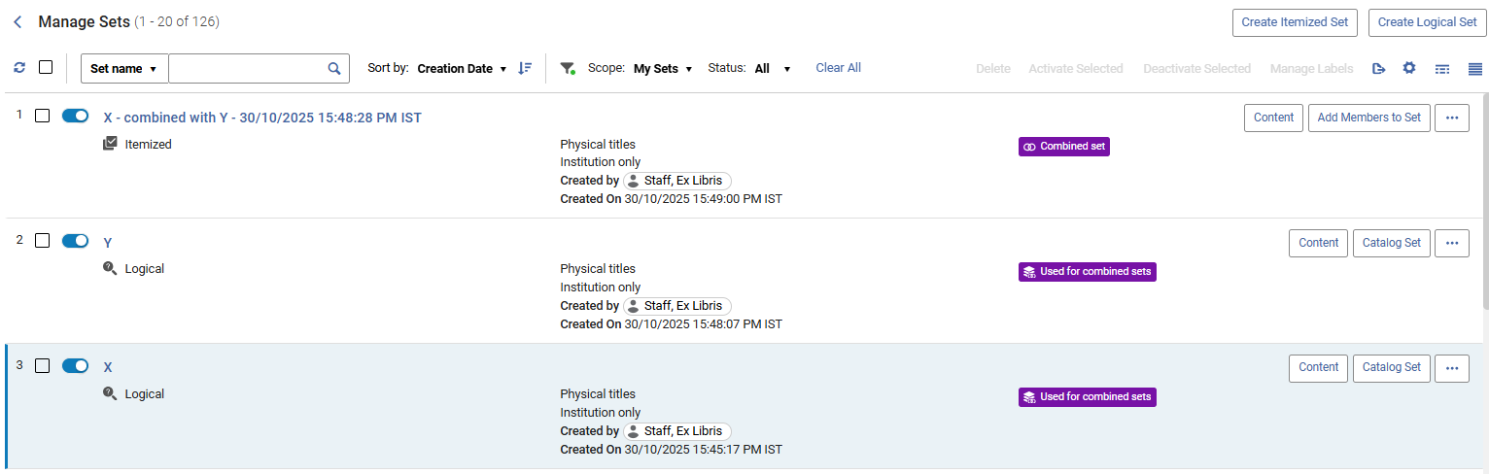
Task: Select the checkbox for set Y
Action: coord(42,241)
